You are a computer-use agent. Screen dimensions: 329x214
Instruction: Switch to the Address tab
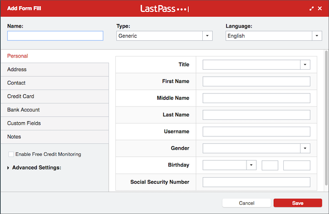[x=55, y=69]
